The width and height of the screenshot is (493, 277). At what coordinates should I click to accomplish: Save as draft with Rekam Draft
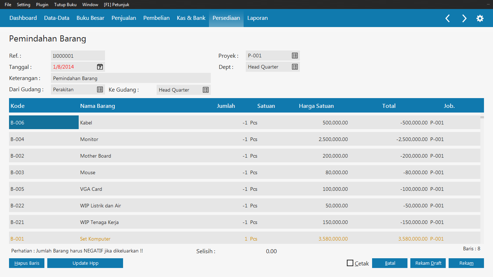428,263
